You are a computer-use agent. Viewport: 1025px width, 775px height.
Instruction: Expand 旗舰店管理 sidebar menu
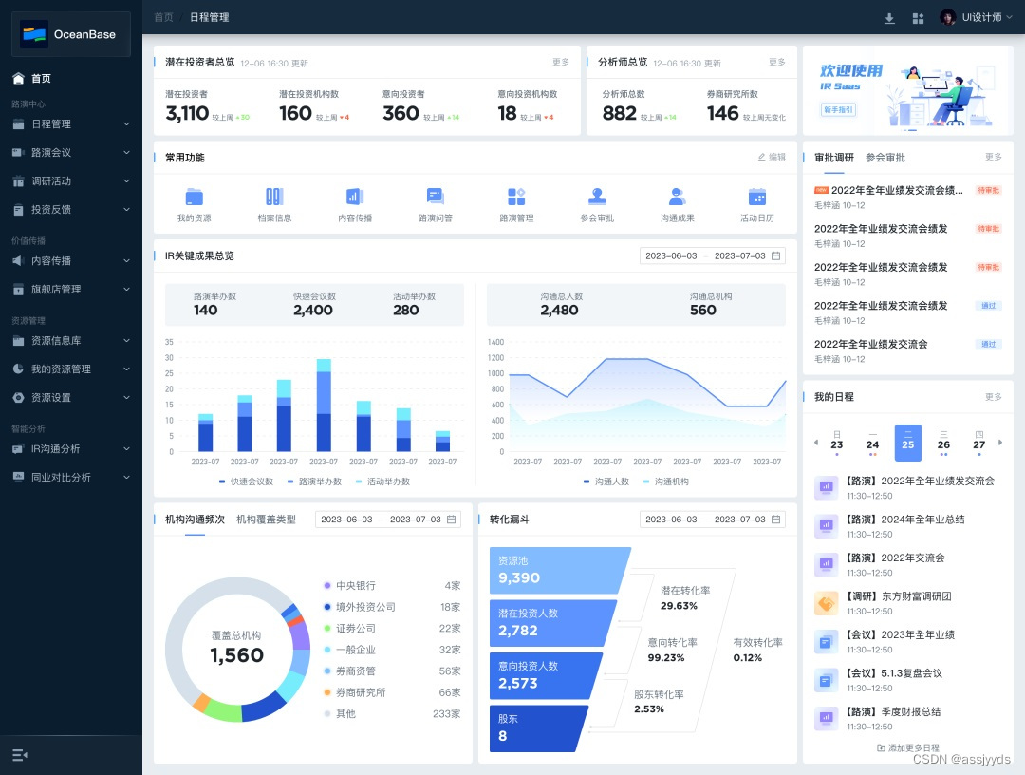tap(127, 289)
